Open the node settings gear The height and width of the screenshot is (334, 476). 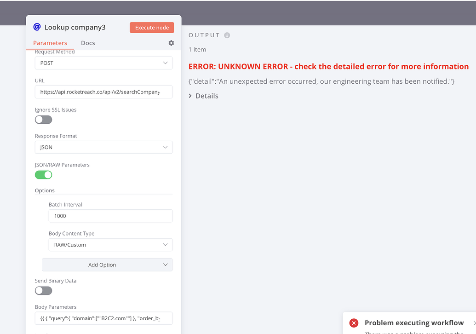point(171,43)
